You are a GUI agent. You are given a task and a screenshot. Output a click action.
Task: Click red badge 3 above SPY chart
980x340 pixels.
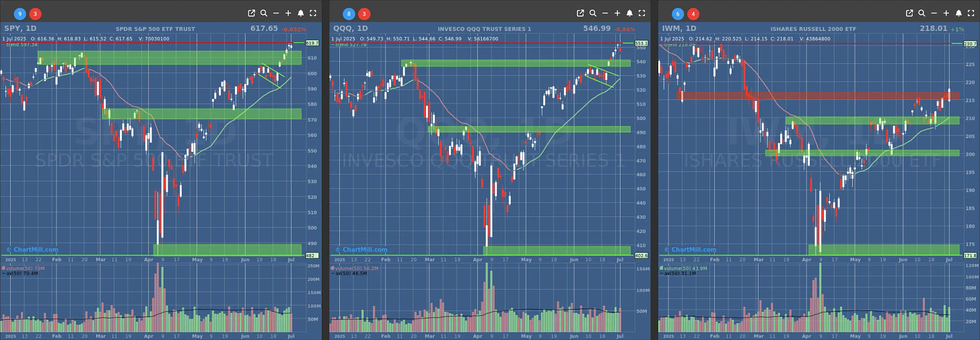coord(35,13)
